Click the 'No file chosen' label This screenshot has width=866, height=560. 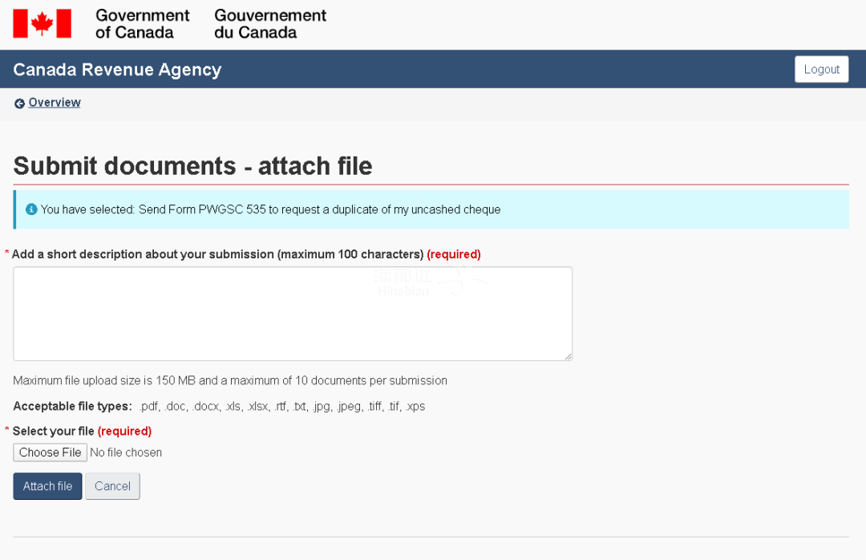coord(126,452)
